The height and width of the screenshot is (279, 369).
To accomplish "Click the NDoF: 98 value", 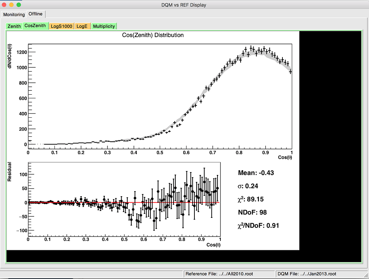I will click(x=252, y=212).
